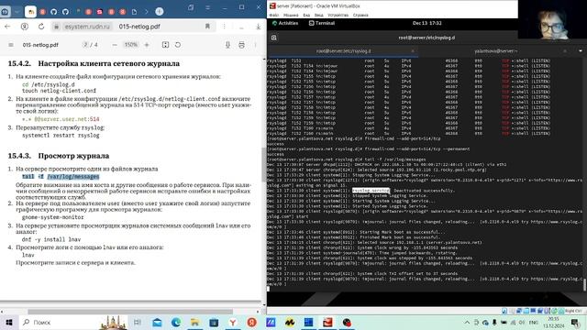Click the 150% zoom level field
The height and width of the screenshot is (330, 587).
[130, 45]
